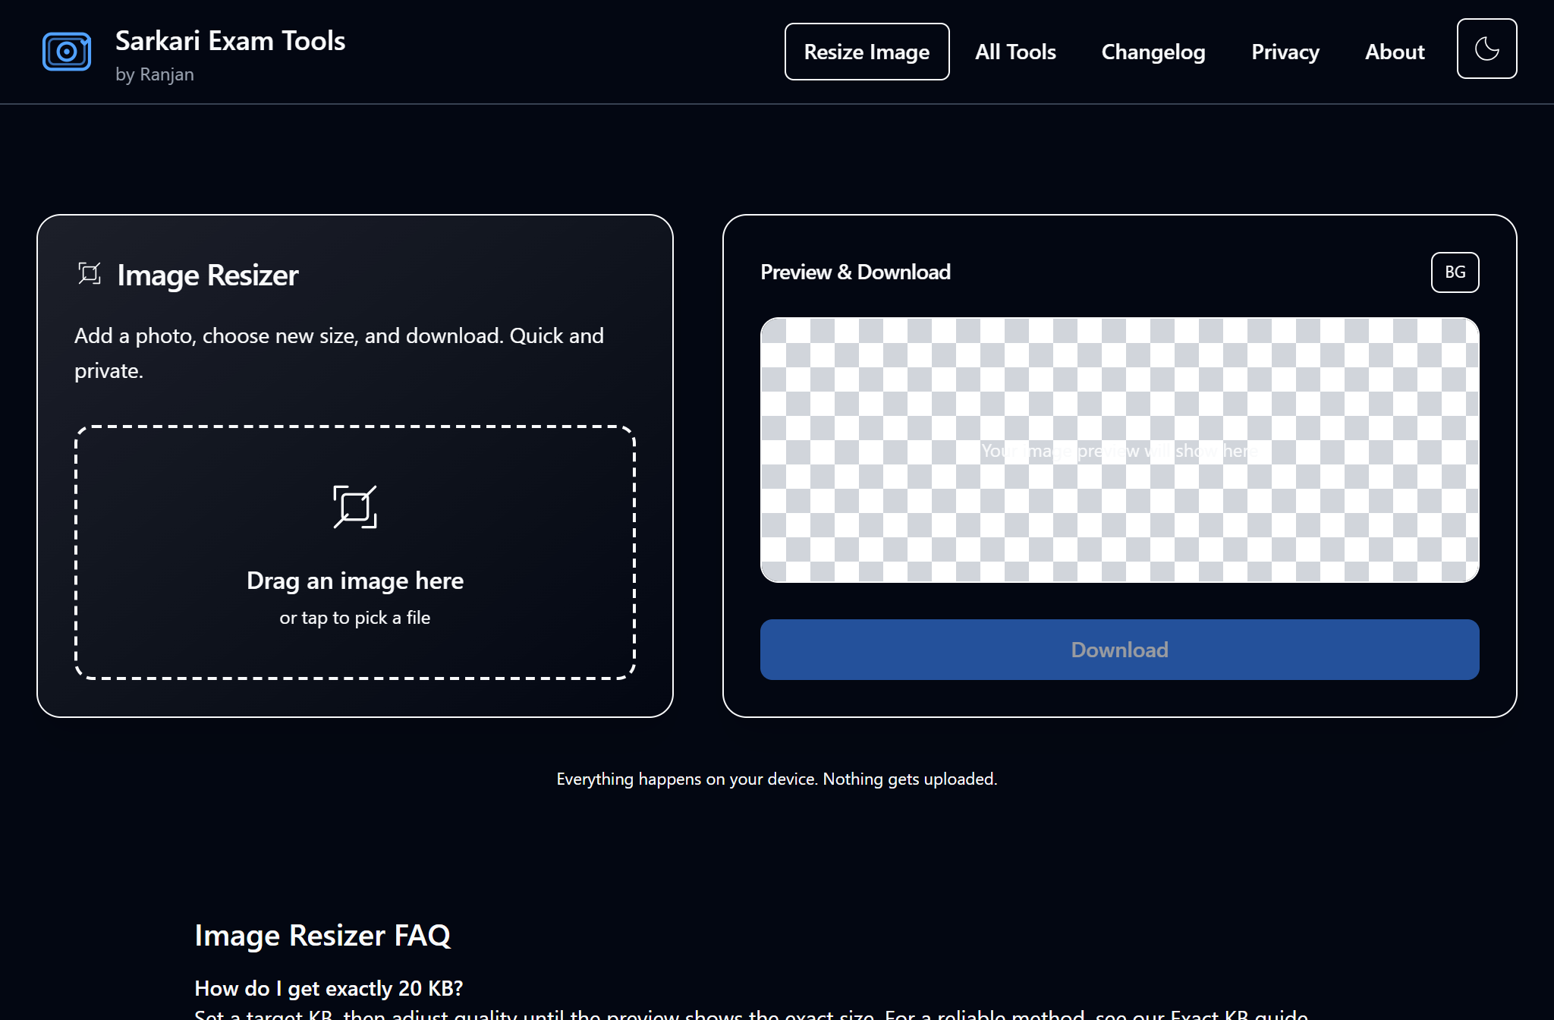Click 'Drag an image here' text
Screen dimensions: 1554x1020
coord(355,581)
